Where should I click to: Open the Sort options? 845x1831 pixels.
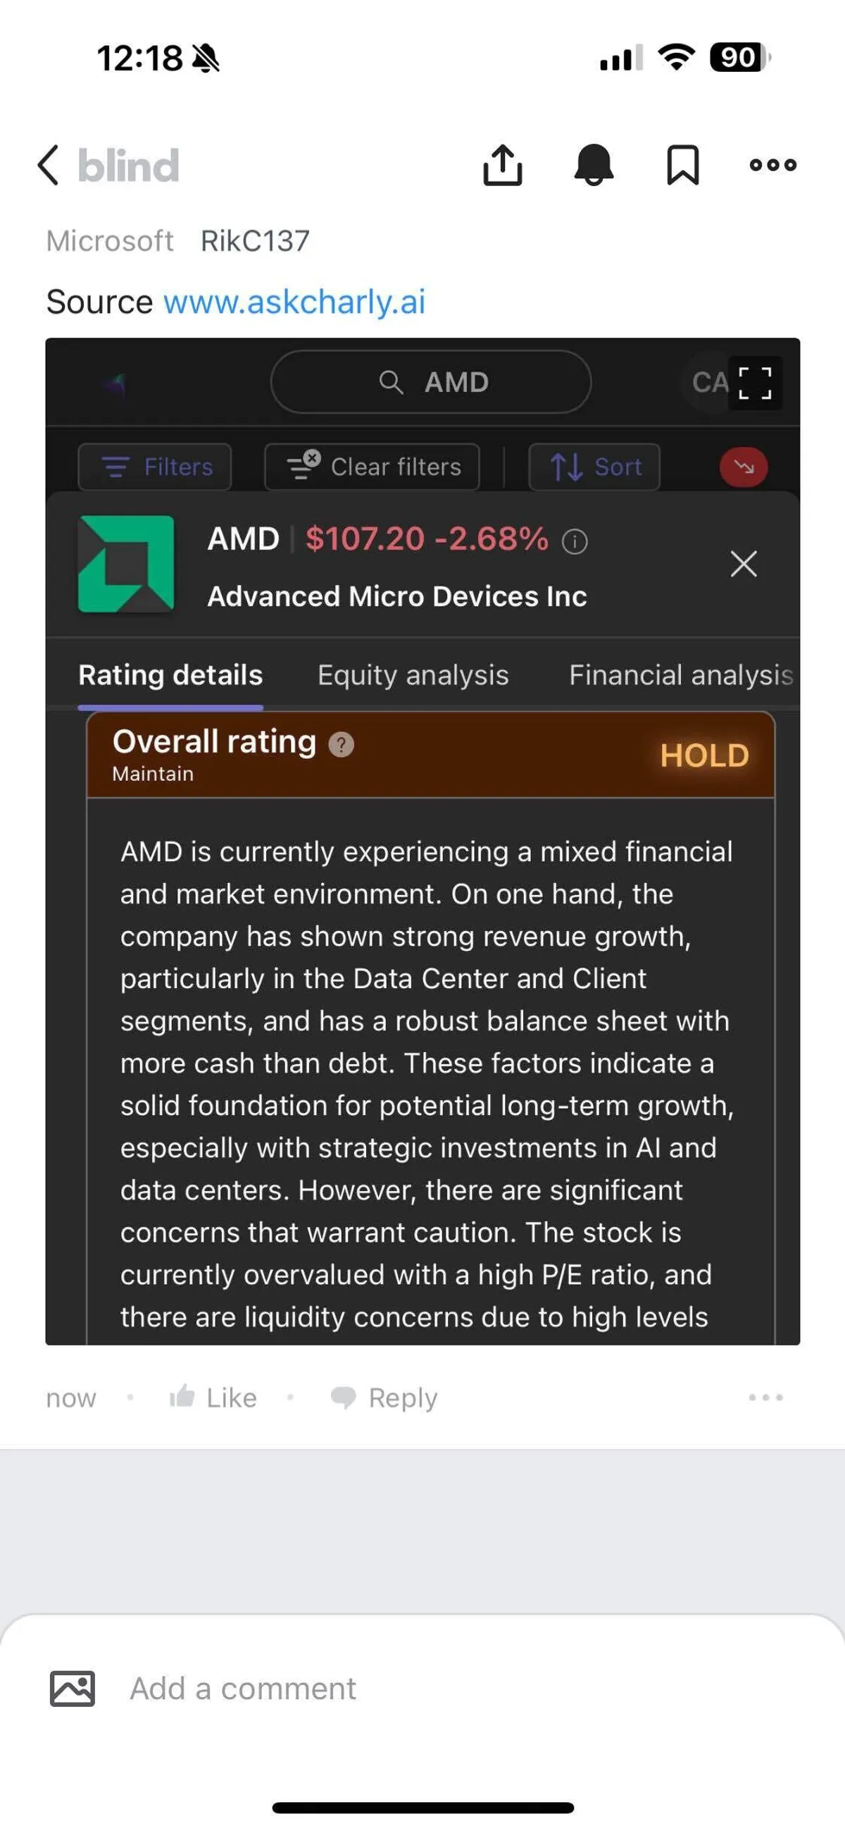[x=594, y=467]
